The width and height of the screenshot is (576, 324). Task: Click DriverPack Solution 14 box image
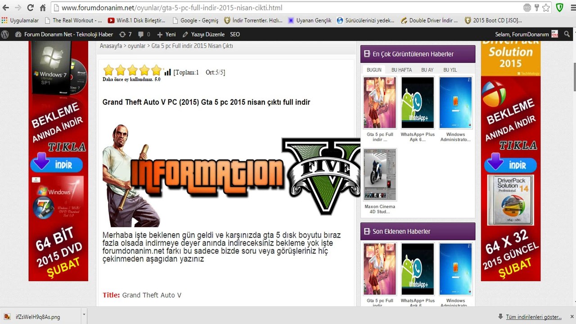510,200
